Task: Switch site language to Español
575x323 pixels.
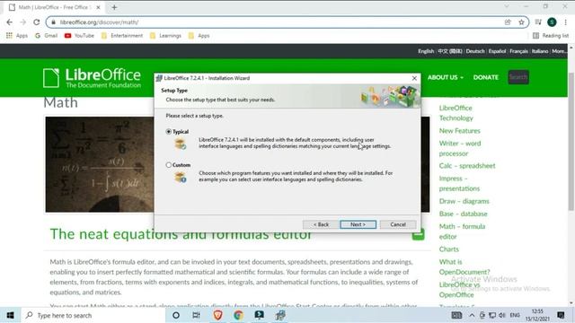Action: coord(497,51)
